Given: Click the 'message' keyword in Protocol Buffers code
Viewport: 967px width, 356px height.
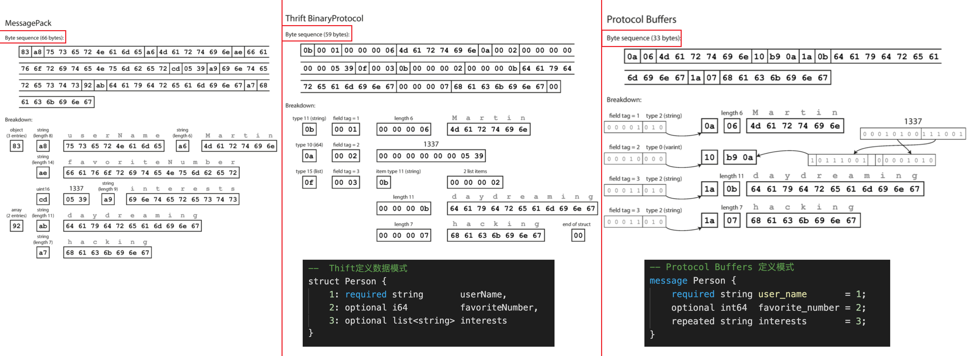Looking at the screenshot, I should tap(668, 281).
